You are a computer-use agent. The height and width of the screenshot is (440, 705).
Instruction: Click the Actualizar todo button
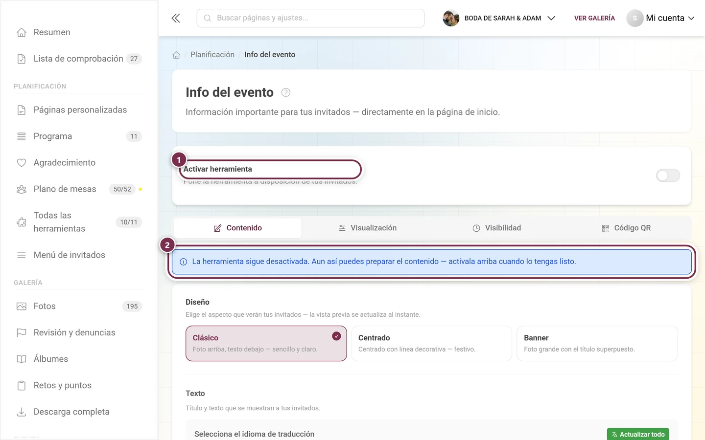[x=638, y=434]
